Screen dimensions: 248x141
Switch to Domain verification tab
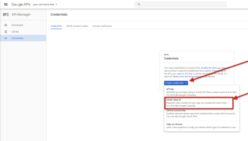[x=102, y=26]
